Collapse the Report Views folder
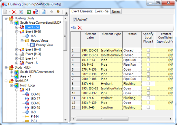The width and height of the screenshot is (177, 125). (x=22, y=41)
